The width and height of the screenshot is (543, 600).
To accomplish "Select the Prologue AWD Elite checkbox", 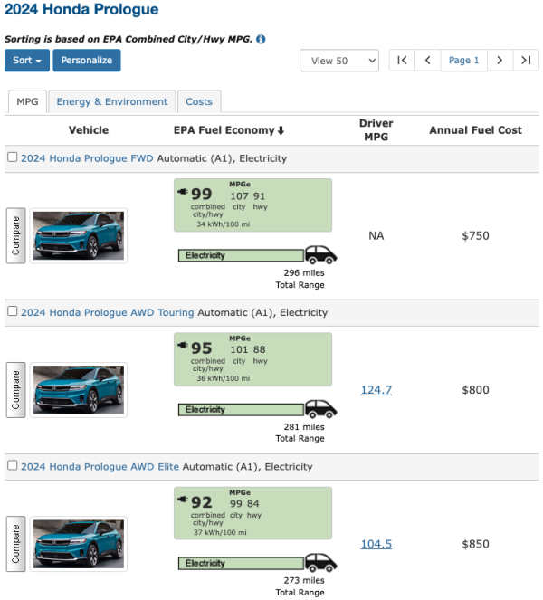I will coord(13,466).
